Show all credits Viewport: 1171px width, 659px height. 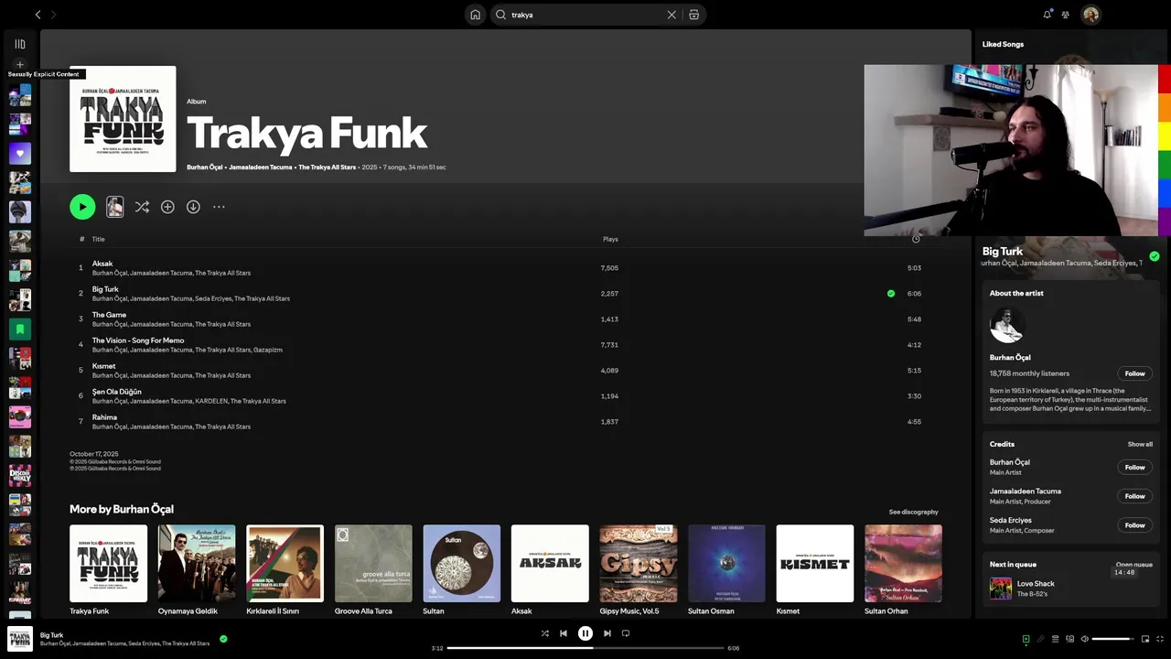1140,444
